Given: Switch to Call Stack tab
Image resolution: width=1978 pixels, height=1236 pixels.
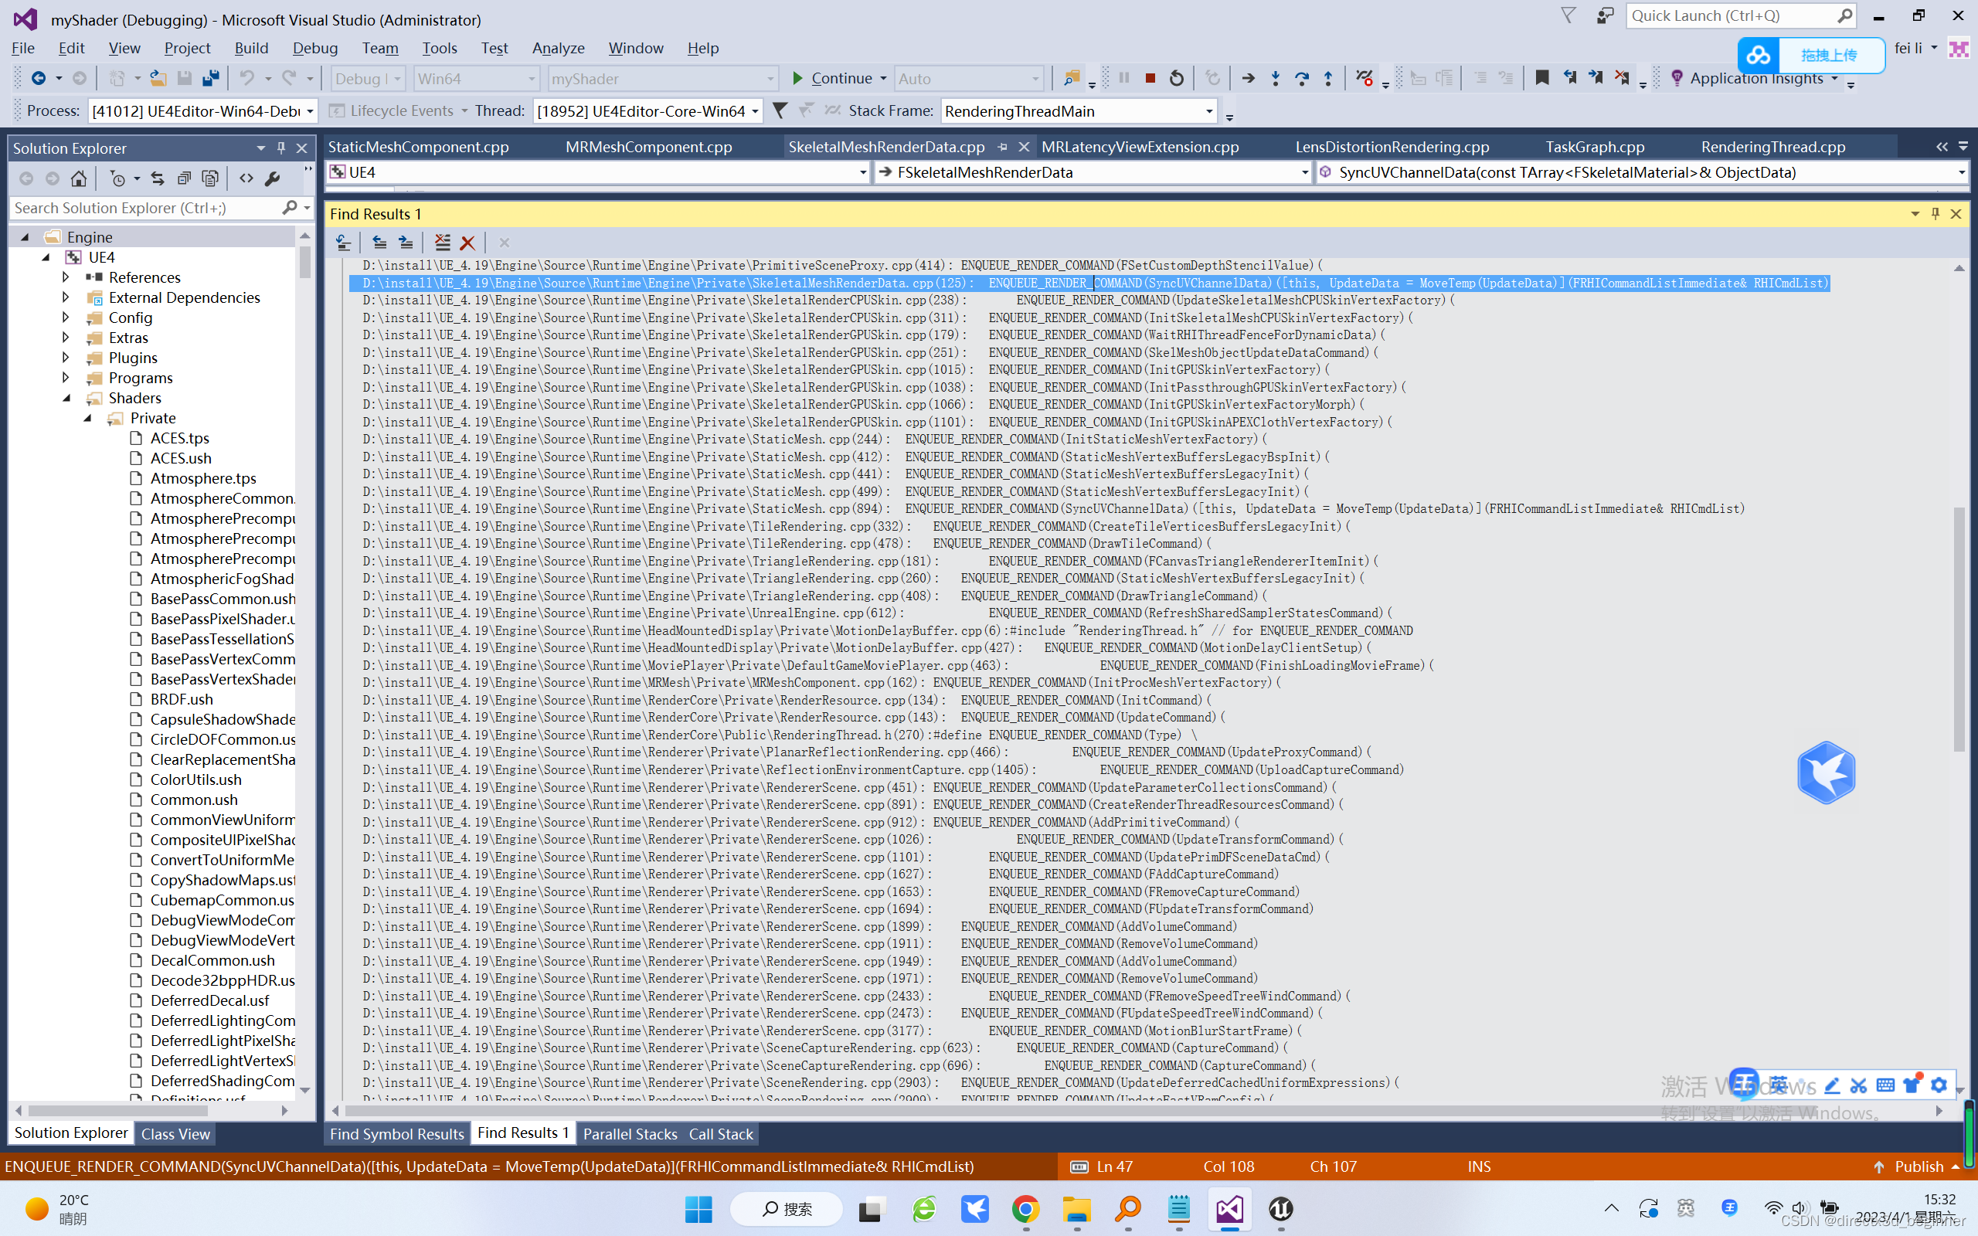Looking at the screenshot, I should click(721, 1134).
